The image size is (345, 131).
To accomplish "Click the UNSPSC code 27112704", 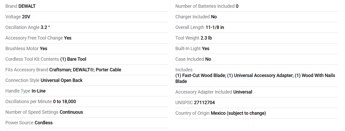I will 204,103.
